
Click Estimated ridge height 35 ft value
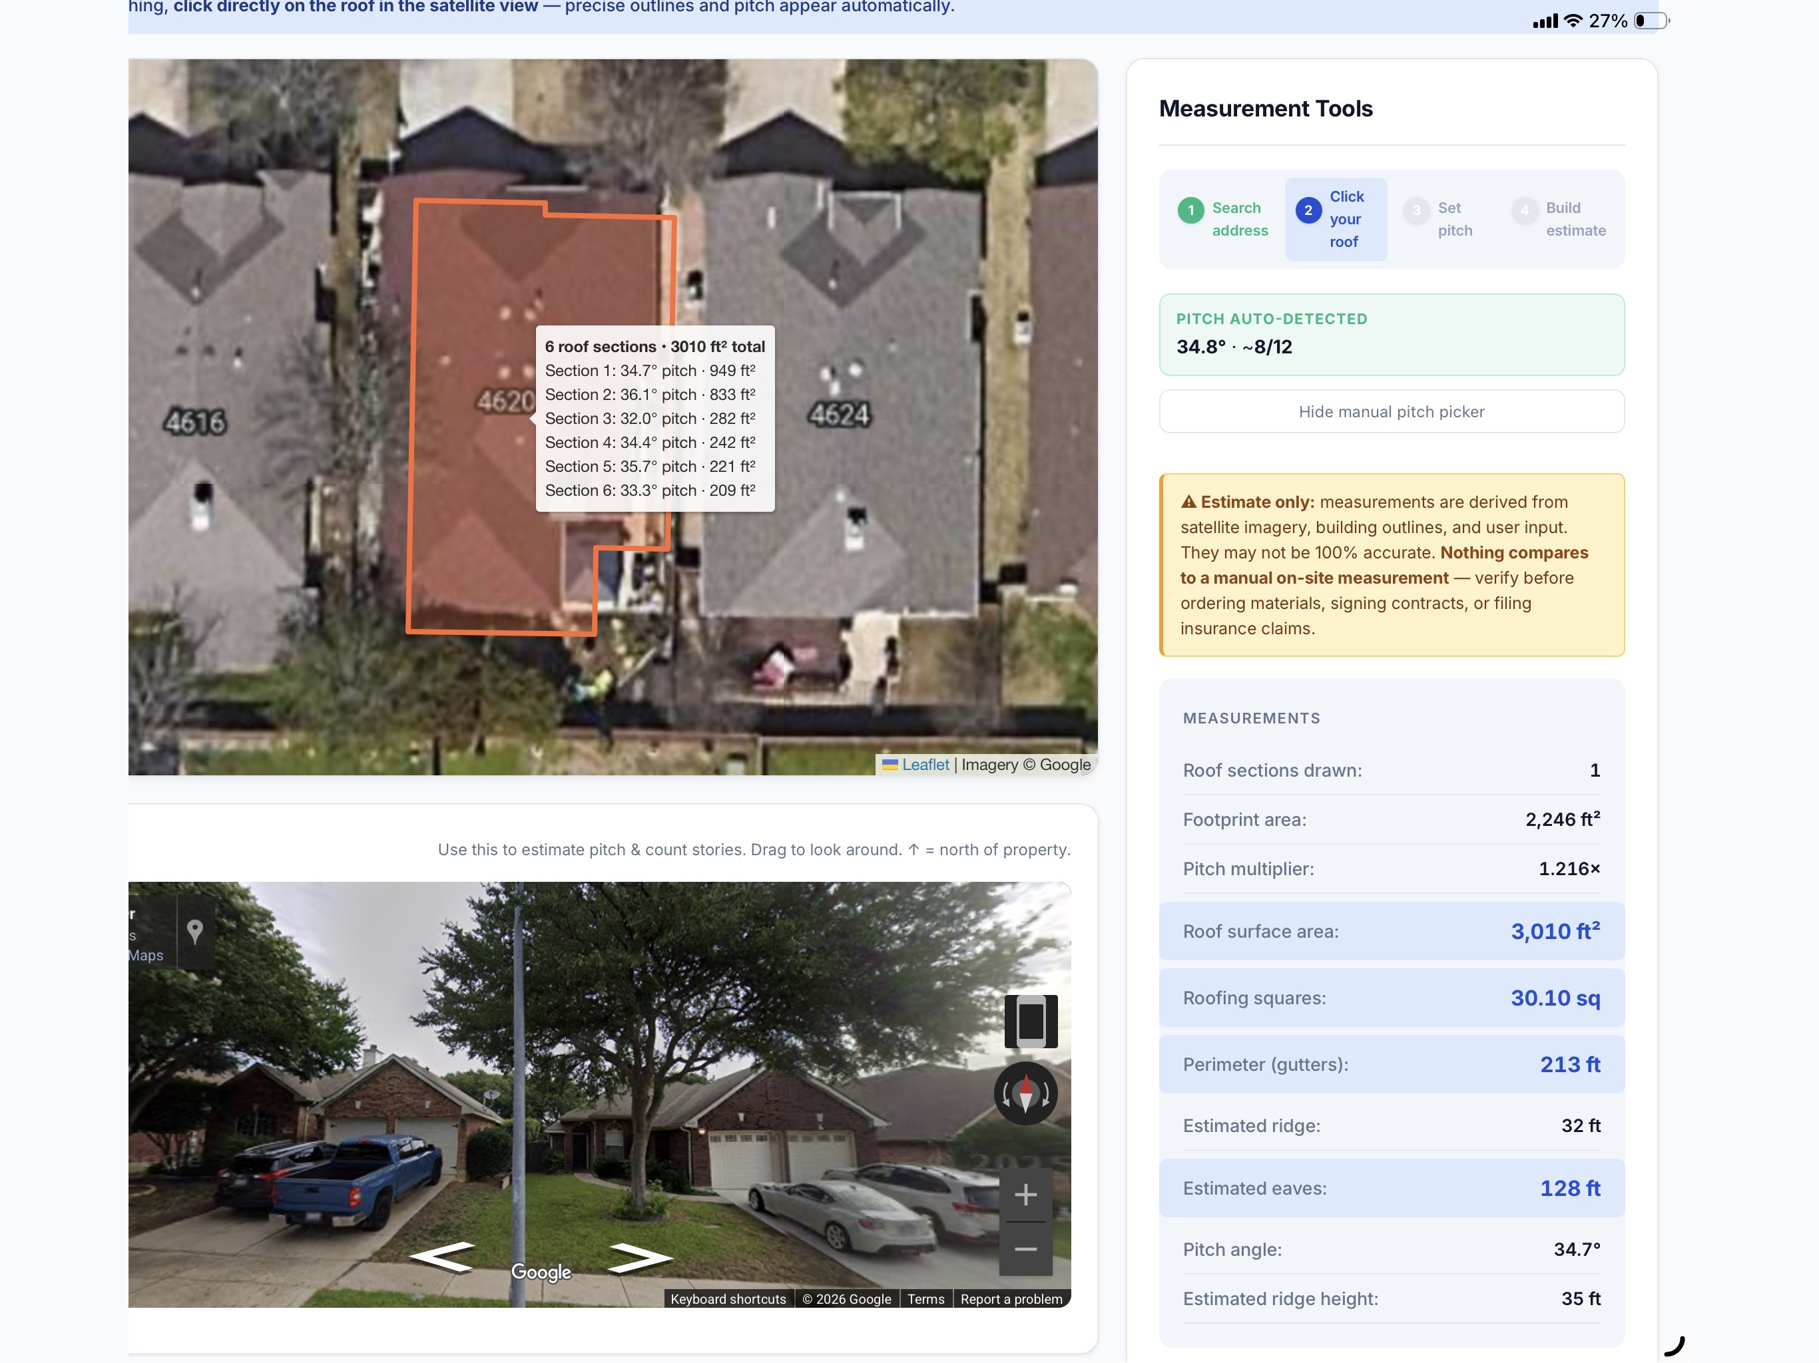[1581, 1298]
